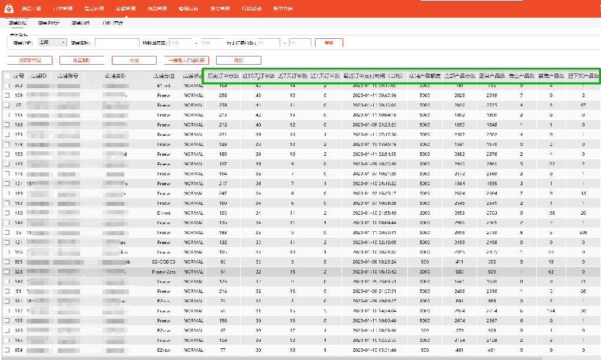The height and width of the screenshot is (360, 601).
Task: Expand the 全部 shop group dropdown
Action: tap(52, 42)
